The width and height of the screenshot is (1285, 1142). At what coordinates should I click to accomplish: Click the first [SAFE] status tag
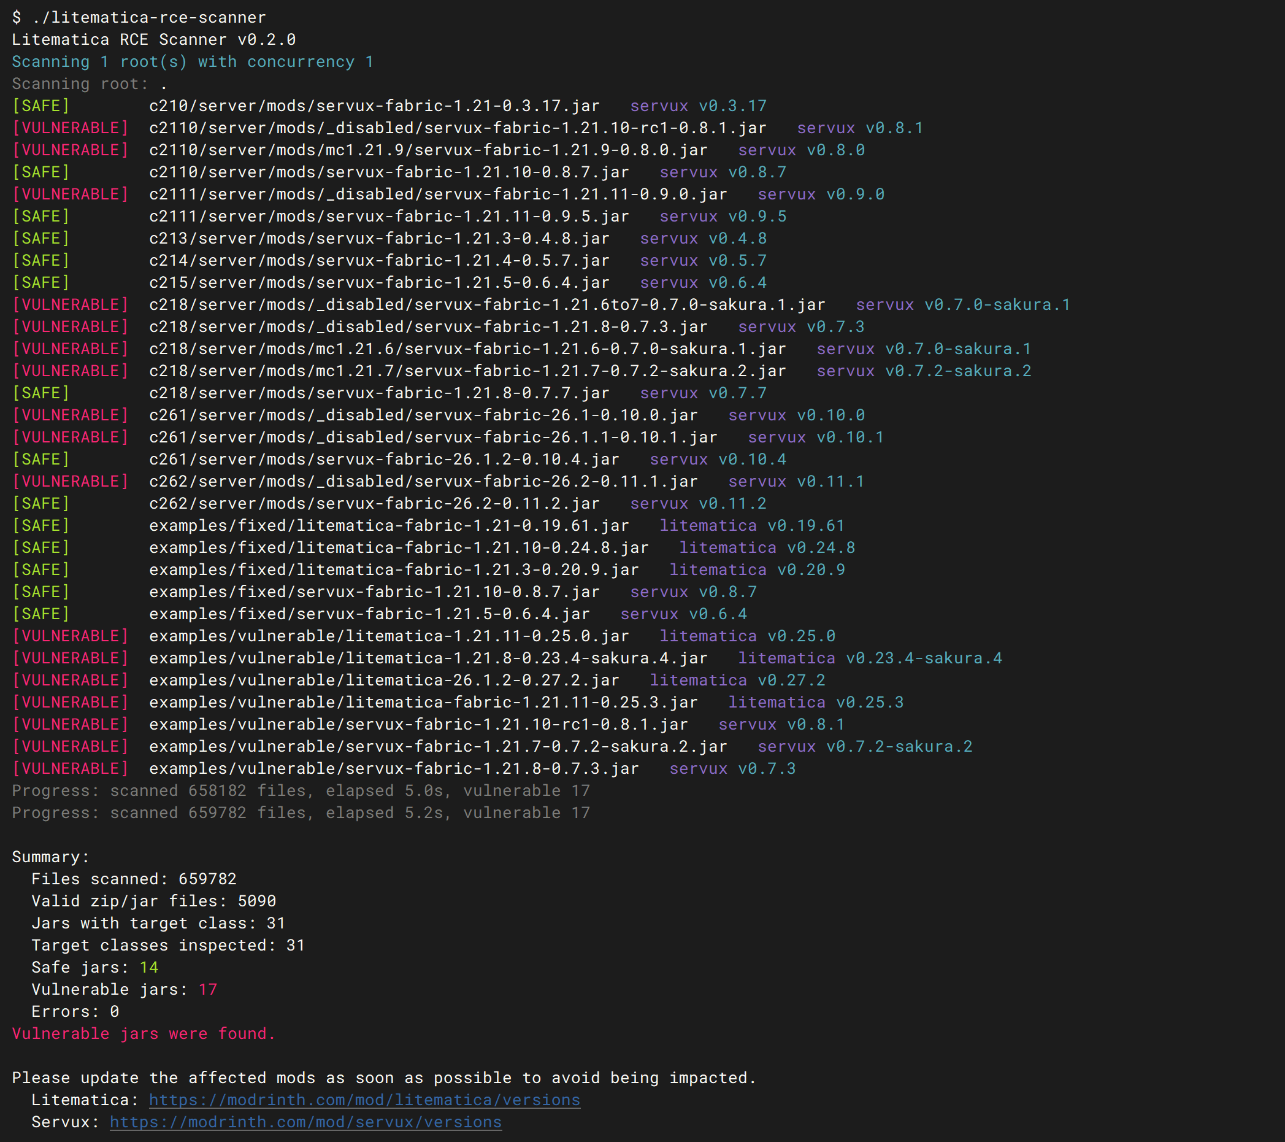click(x=41, y=106)
